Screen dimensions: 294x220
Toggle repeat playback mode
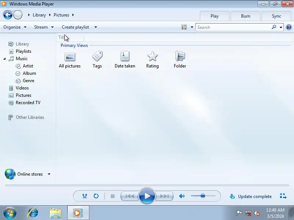pyautogui.click(x=96, y=196)
